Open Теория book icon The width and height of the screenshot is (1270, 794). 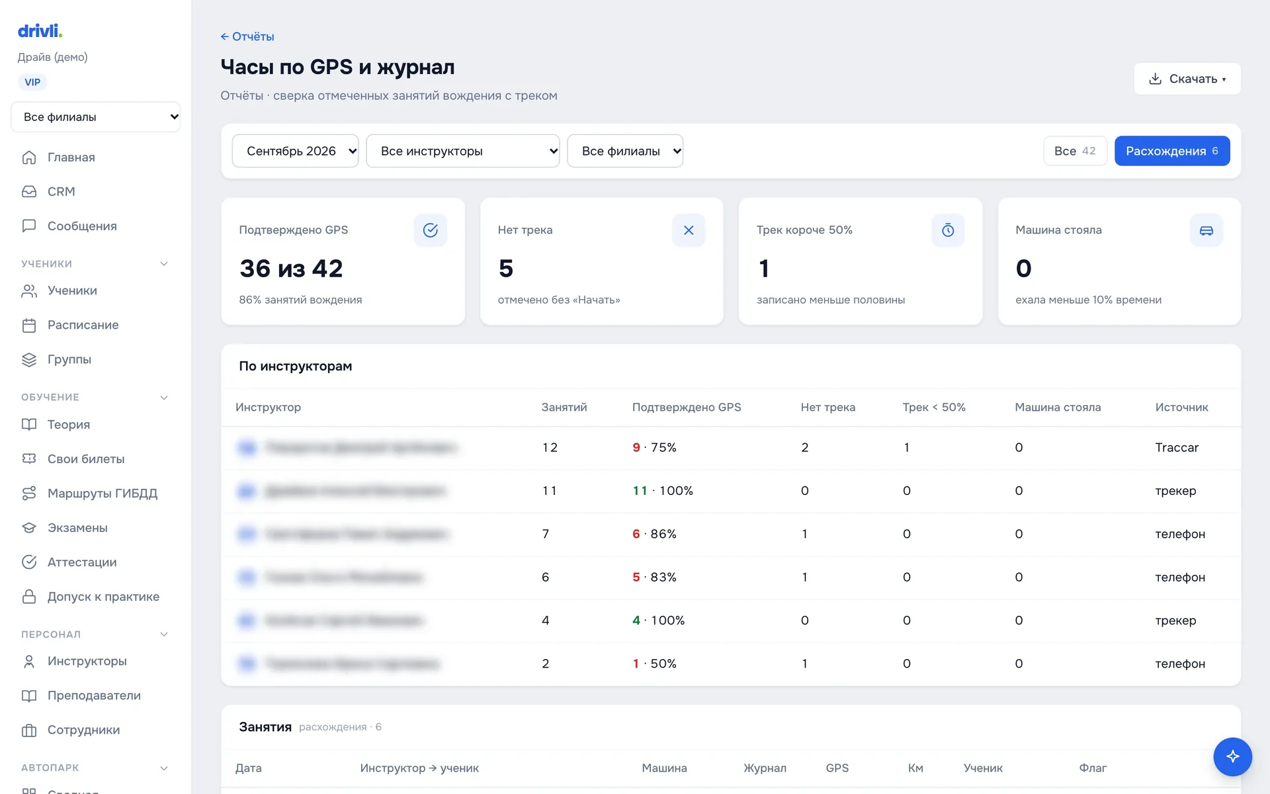tap(29, 425)
